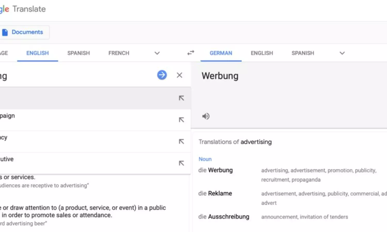Click the arrow beside the 'cy' suggestion

coord(181,141)
